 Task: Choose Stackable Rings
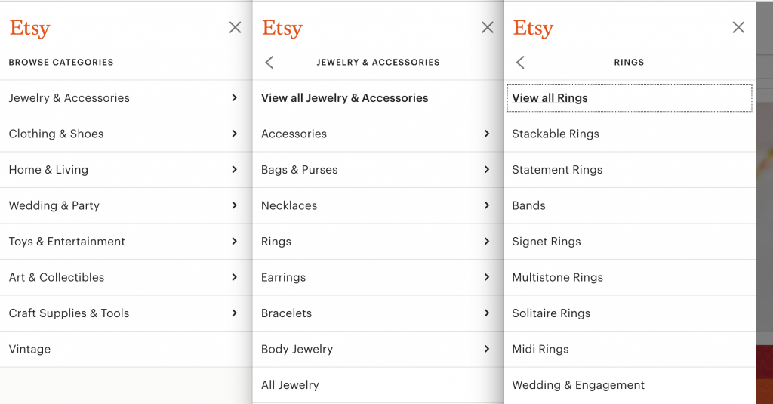click(555, 134)
